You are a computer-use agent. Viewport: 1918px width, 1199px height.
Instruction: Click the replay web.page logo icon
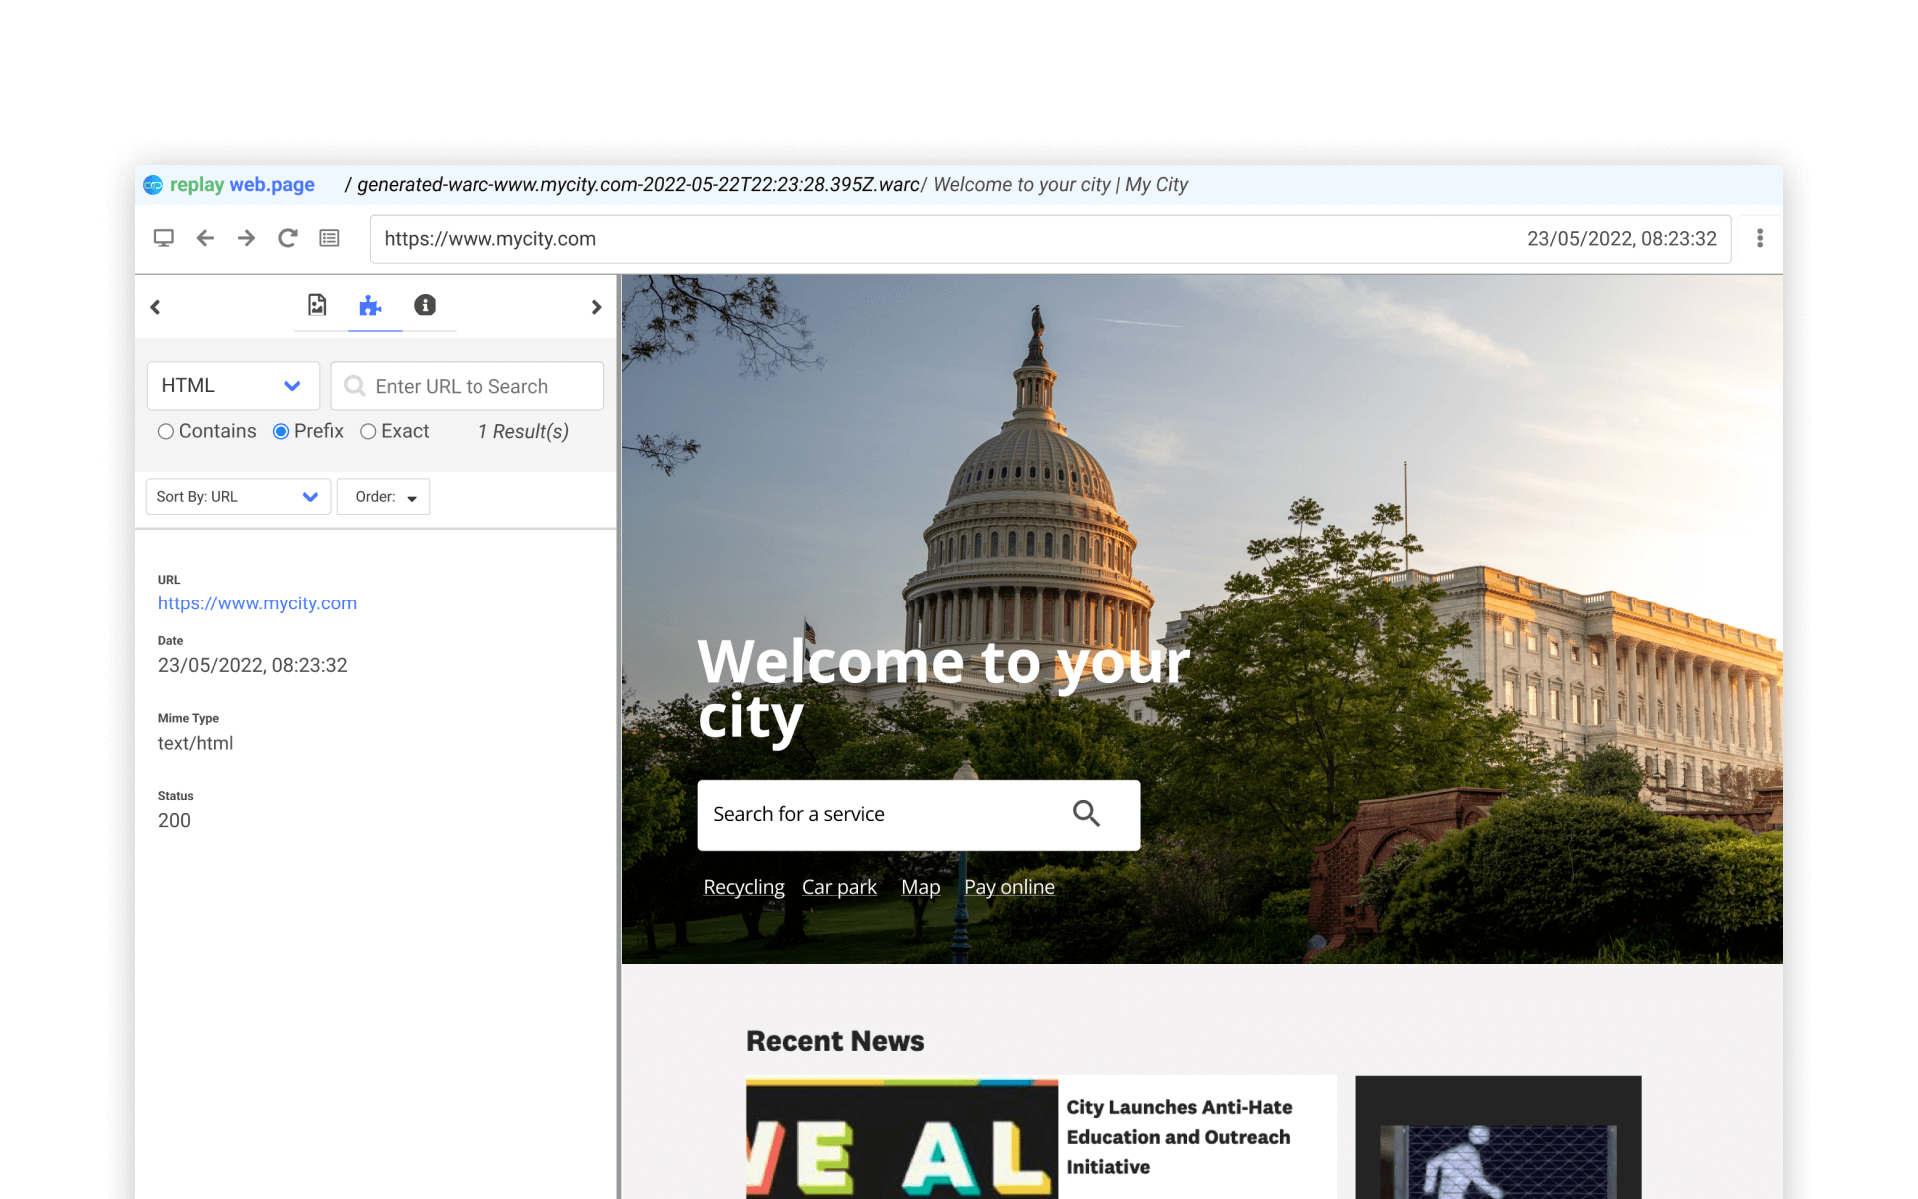[x=153, y=185]
